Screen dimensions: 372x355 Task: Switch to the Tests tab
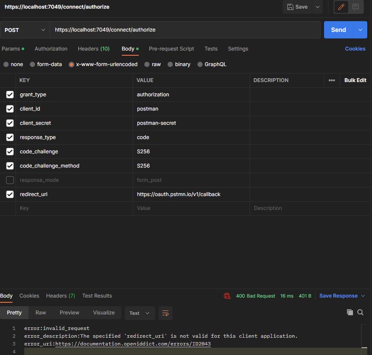[211, 49]
